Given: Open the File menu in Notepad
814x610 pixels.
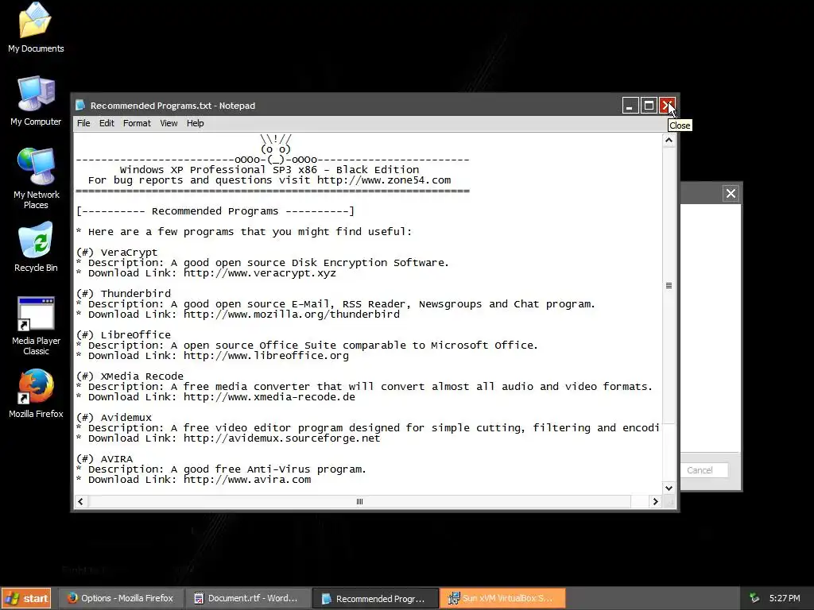Looking at the screenshot, I should coord(83,123).
